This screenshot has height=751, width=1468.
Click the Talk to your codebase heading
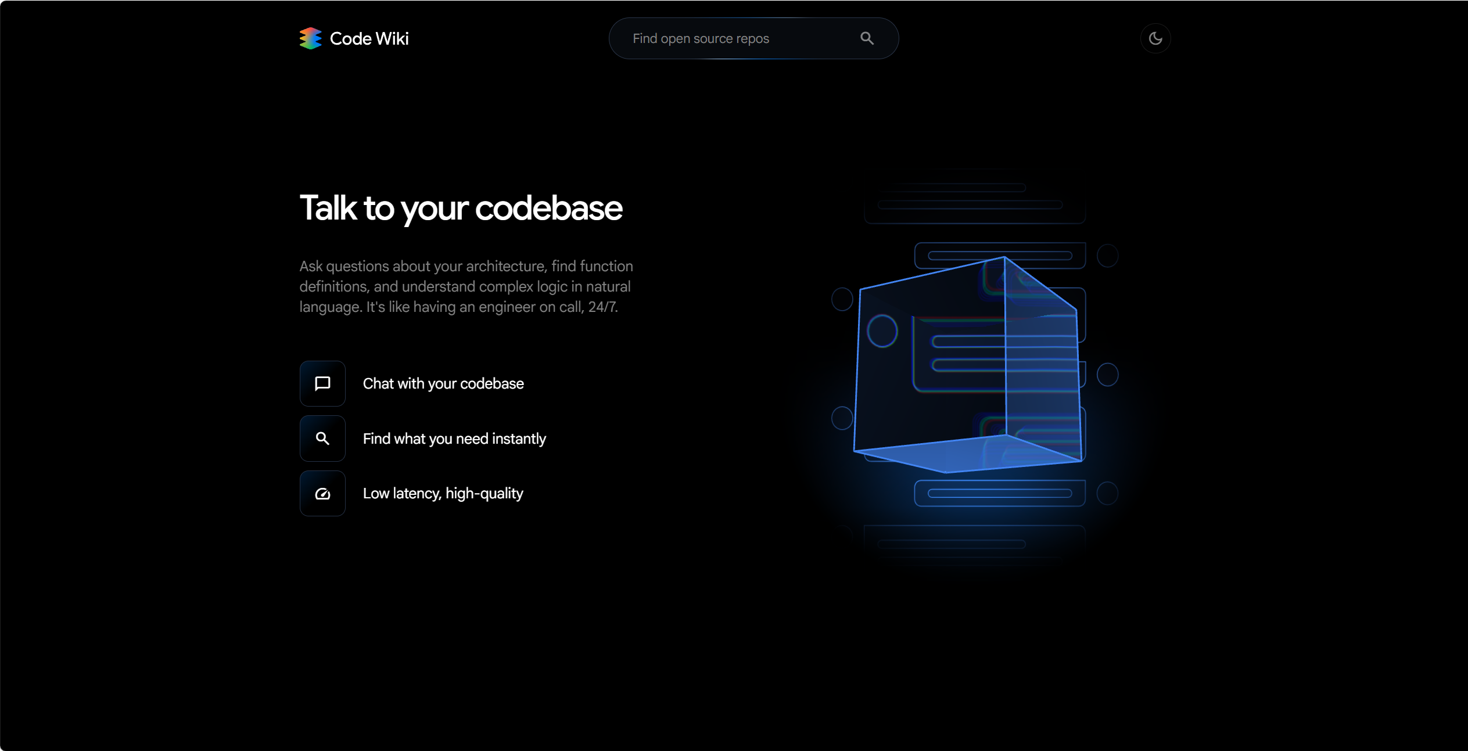pyautogui.click(x=461, y=209)
